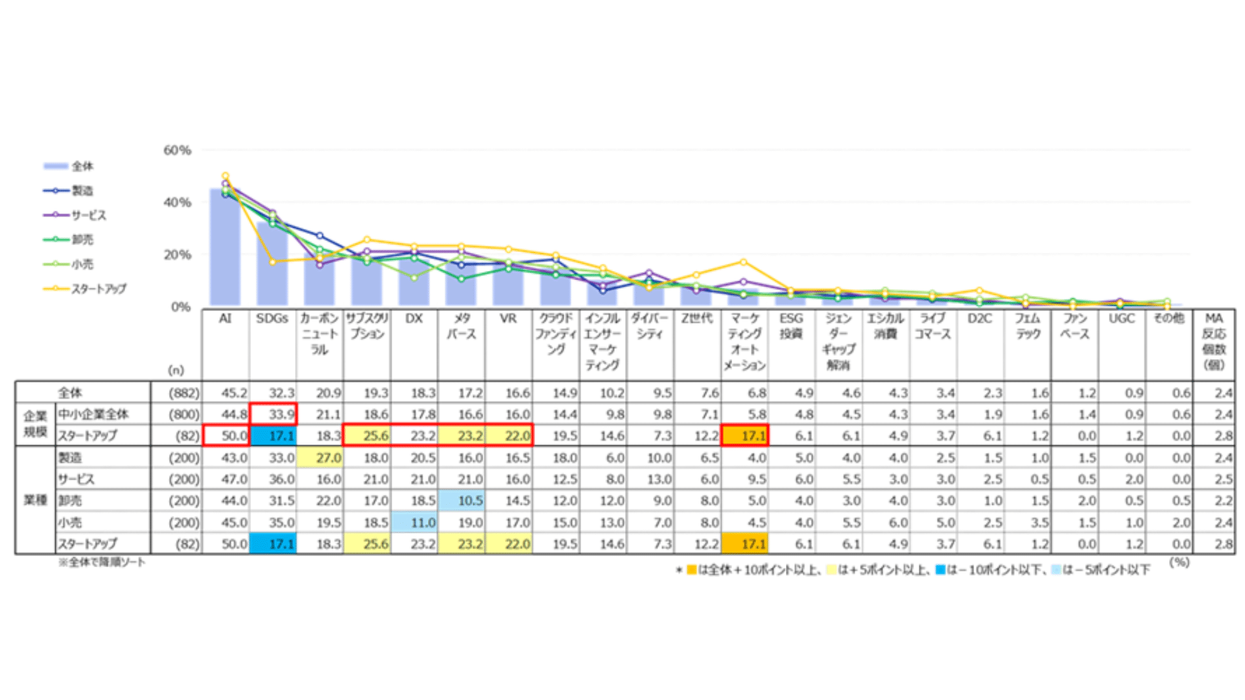
Task: Click the スタートアップ line legend marker
Action: point(56,289)
